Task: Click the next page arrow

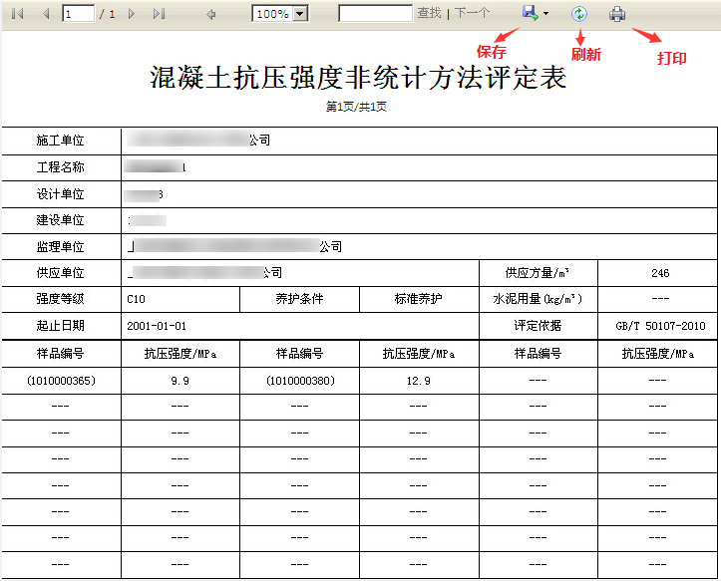Action: tap(132, 14)
